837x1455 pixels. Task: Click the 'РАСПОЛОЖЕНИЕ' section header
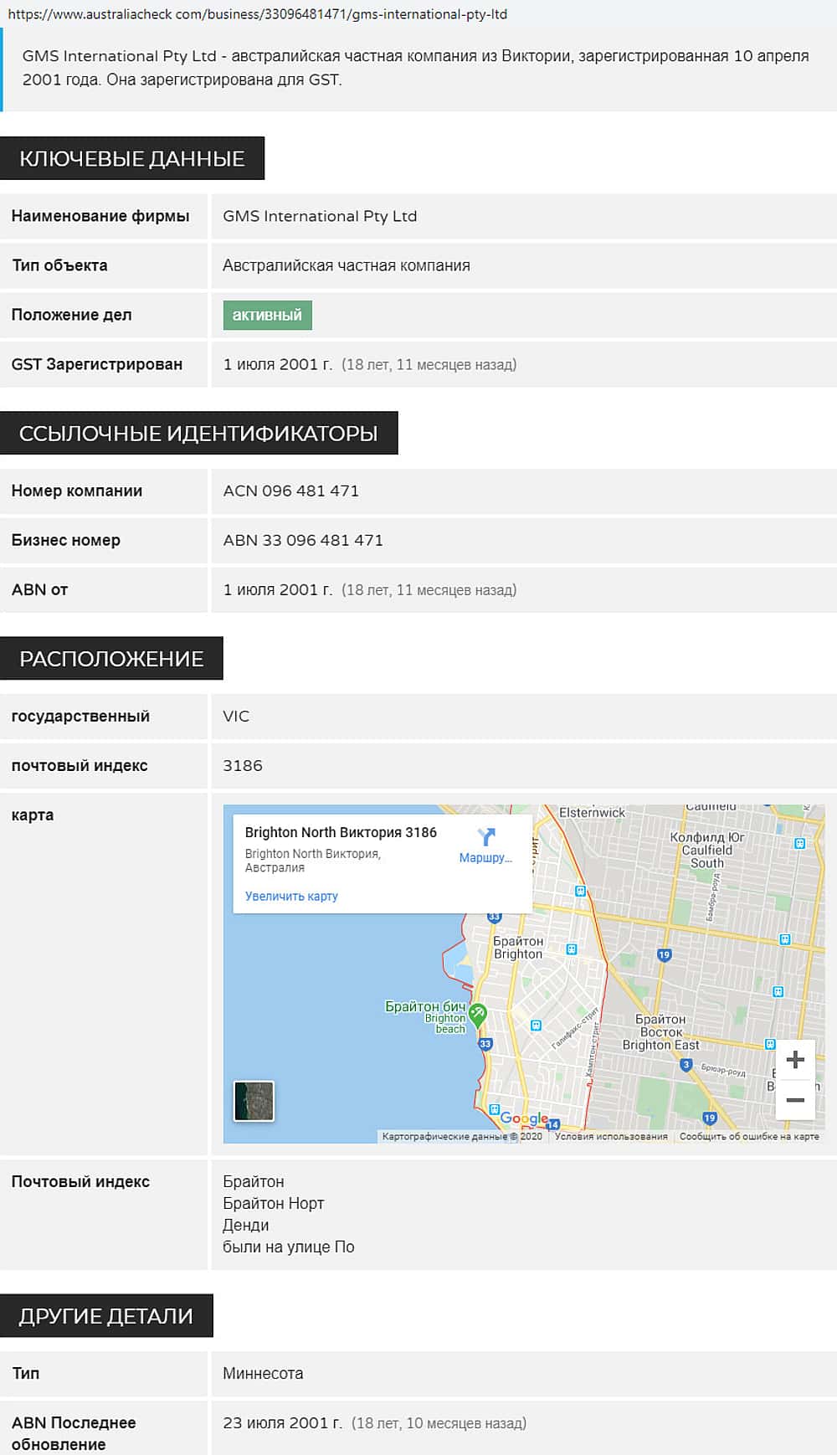tap(111, 659)
